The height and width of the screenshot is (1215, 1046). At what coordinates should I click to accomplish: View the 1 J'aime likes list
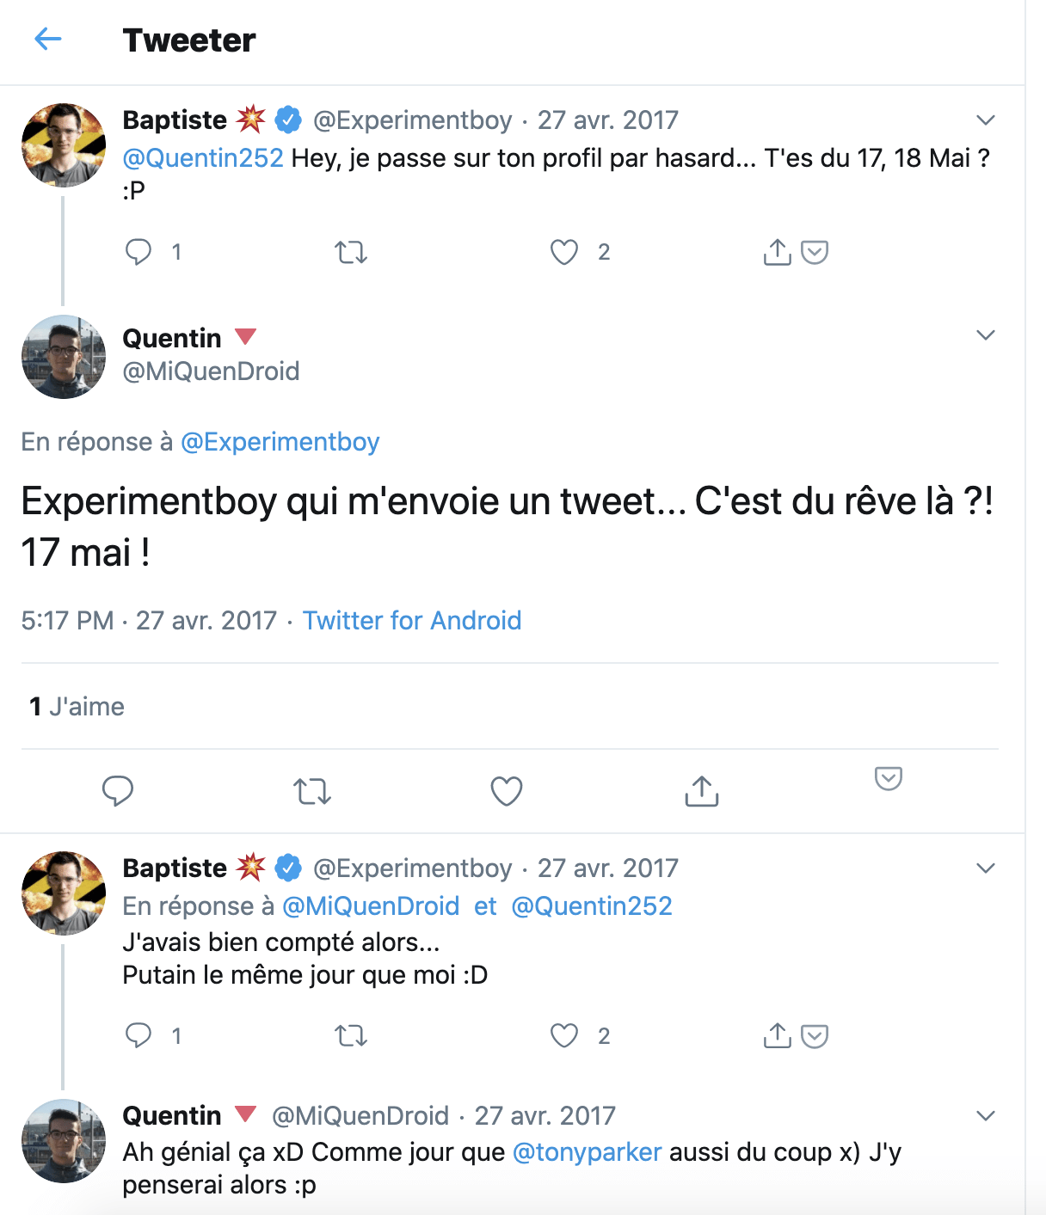pos(77,707)
